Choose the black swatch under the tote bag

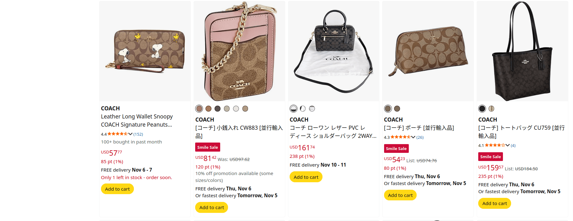click(x=482, y=109)
